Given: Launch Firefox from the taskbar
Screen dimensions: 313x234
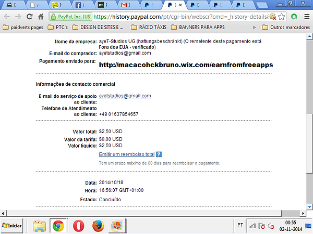Looking at the screenshot, I should (98, 226).
